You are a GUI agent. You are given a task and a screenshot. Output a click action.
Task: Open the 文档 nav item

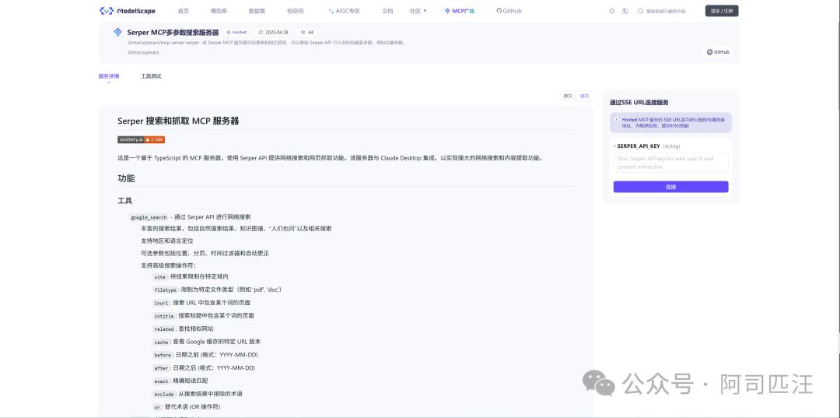click(x=387, y=11)
